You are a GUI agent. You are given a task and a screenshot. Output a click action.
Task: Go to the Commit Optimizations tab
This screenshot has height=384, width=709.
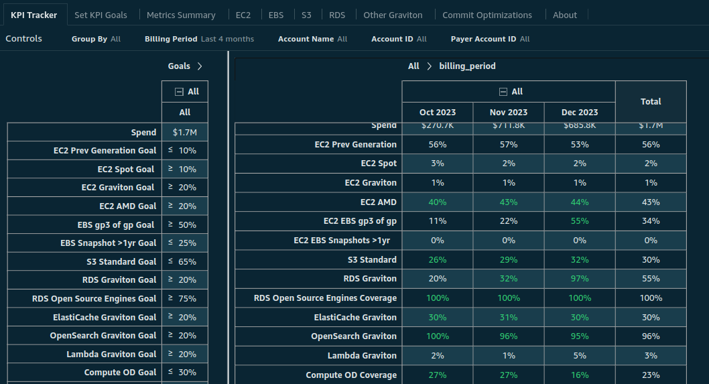(x=487, y=15)
